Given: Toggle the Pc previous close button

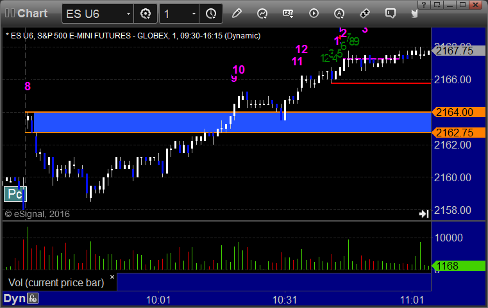Looking at the screenshot, I should (x=15, y=194).
